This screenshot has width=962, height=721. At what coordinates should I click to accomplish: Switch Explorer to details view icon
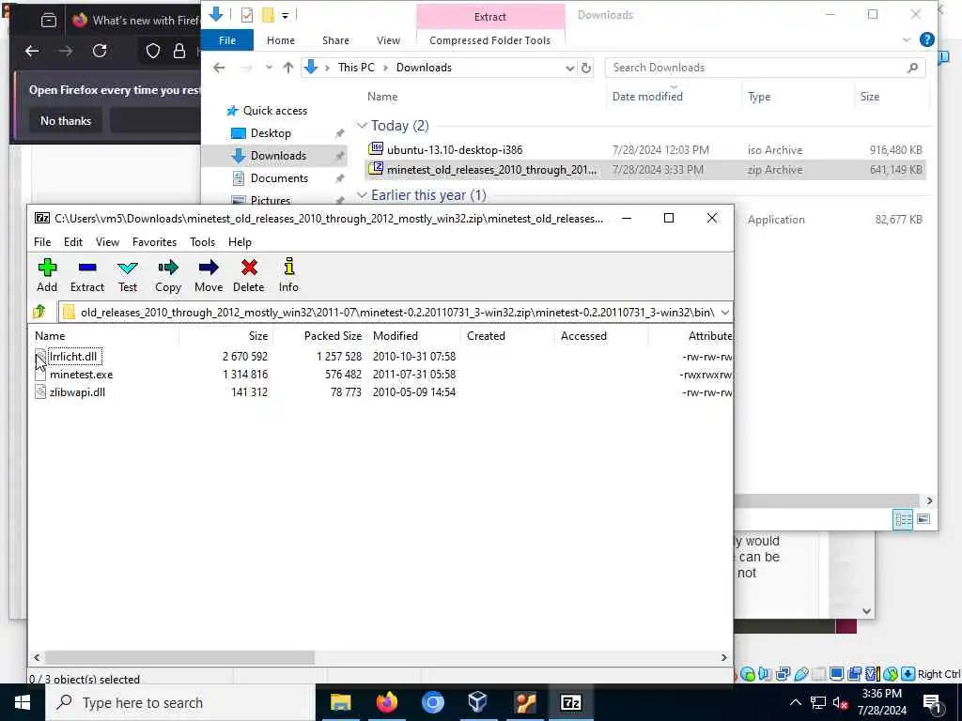(x=903, y=520)
